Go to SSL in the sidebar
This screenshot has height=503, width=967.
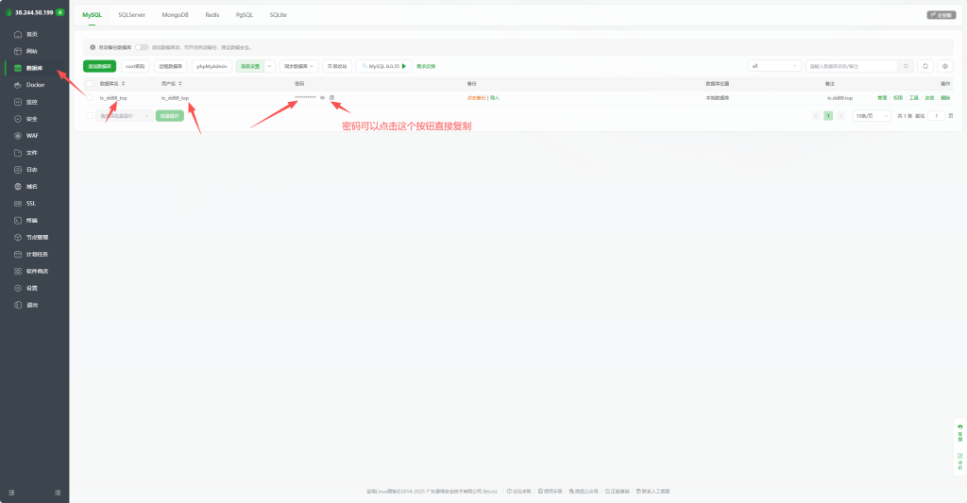coord(31,203)
